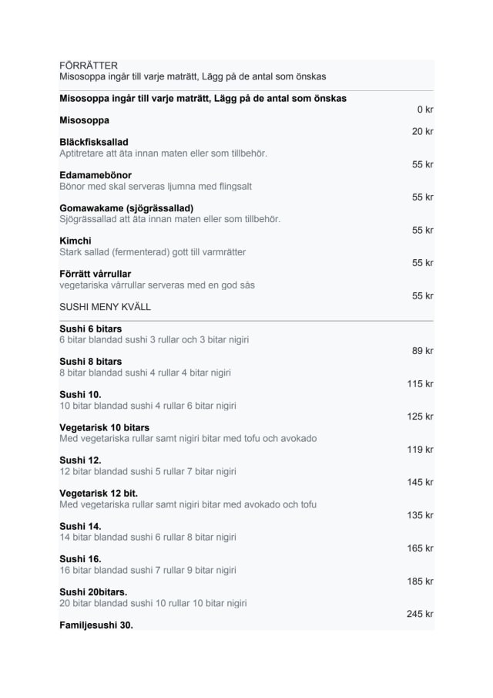Select the Sushi 10. item
Viewport: 493px width, 698px height.
point(80,394)
